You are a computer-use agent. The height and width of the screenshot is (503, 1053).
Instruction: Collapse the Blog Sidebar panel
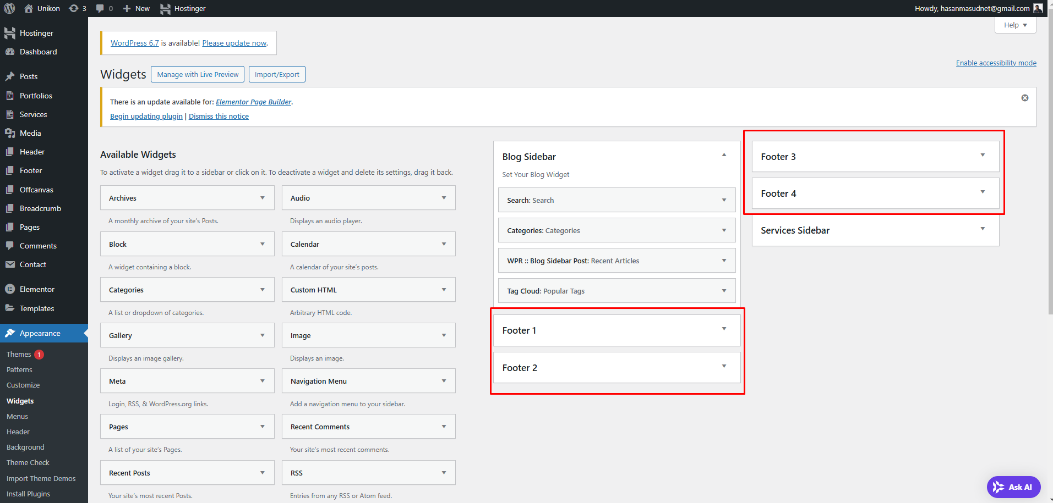pyautogui.click(x=724, y=155)
